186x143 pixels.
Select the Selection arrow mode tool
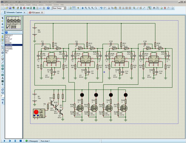click(2, 18)
